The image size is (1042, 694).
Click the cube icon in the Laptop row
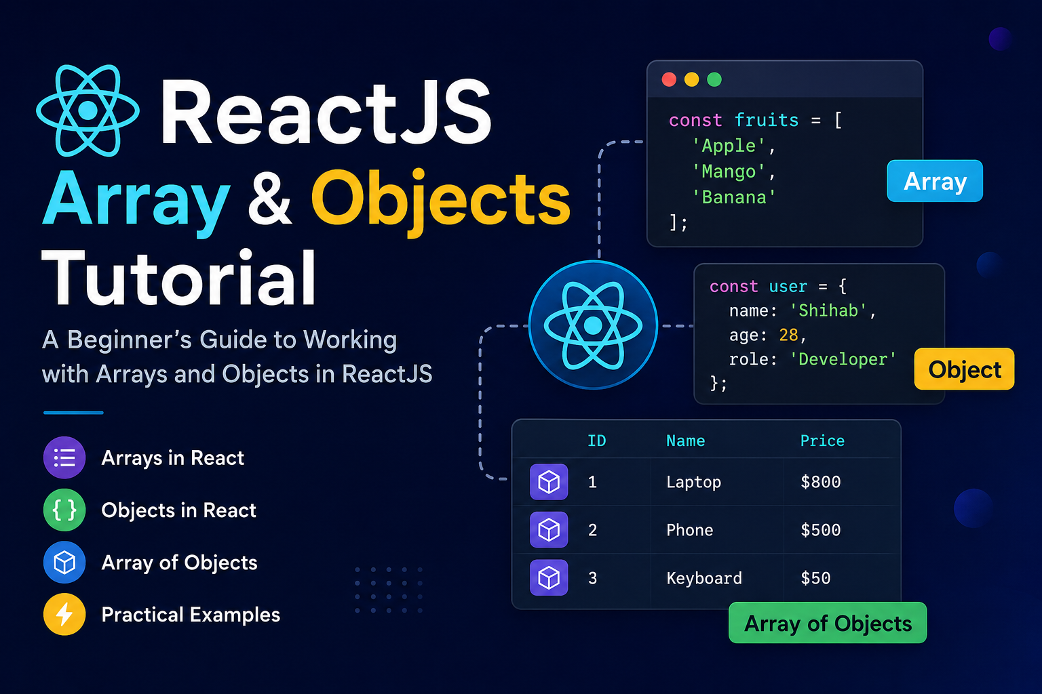coord(549,482)
